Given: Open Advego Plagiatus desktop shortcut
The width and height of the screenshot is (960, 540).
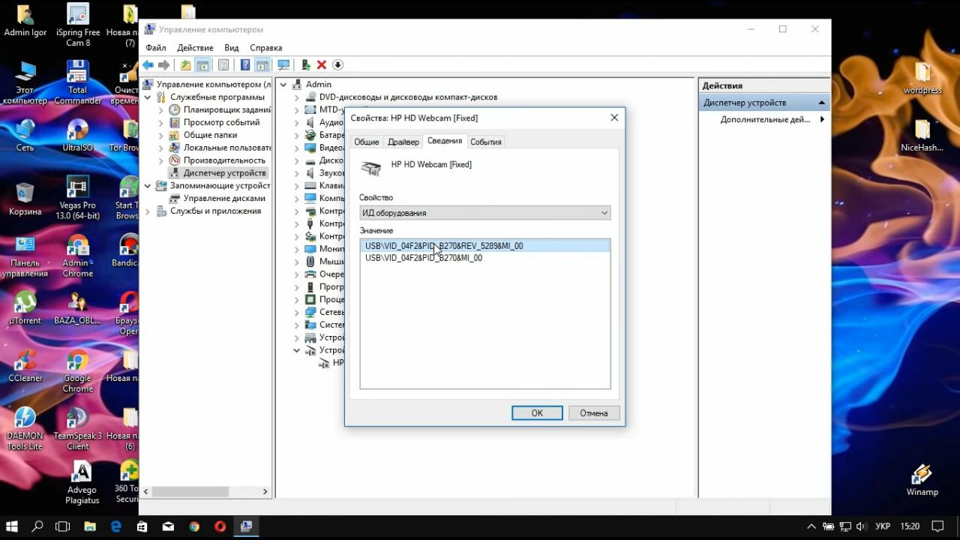Looking at the screenshot, I should point(81,483).
